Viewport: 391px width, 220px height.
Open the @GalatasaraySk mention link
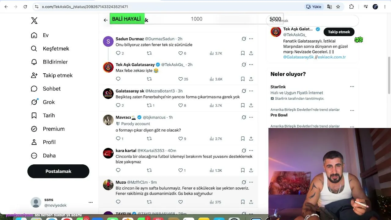[x=298, y=57]
